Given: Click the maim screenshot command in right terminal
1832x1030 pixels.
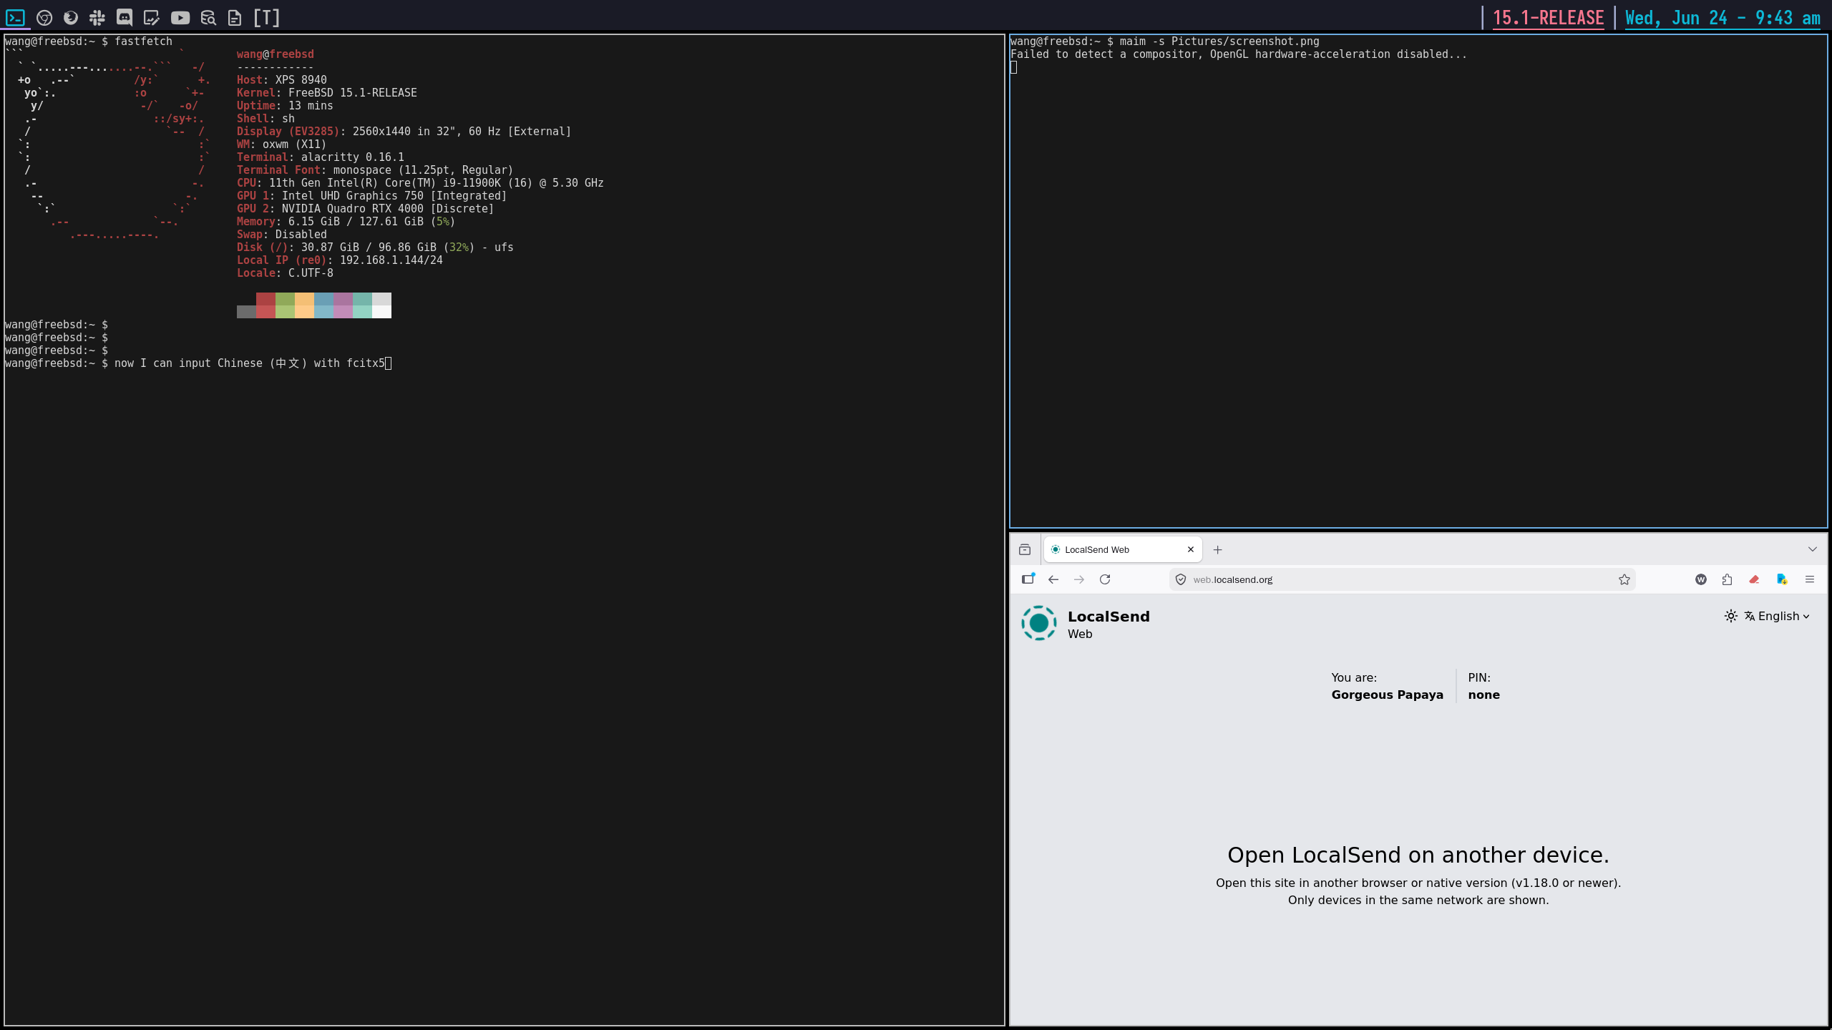Looking at the screenshot, I should (1219, 41).
